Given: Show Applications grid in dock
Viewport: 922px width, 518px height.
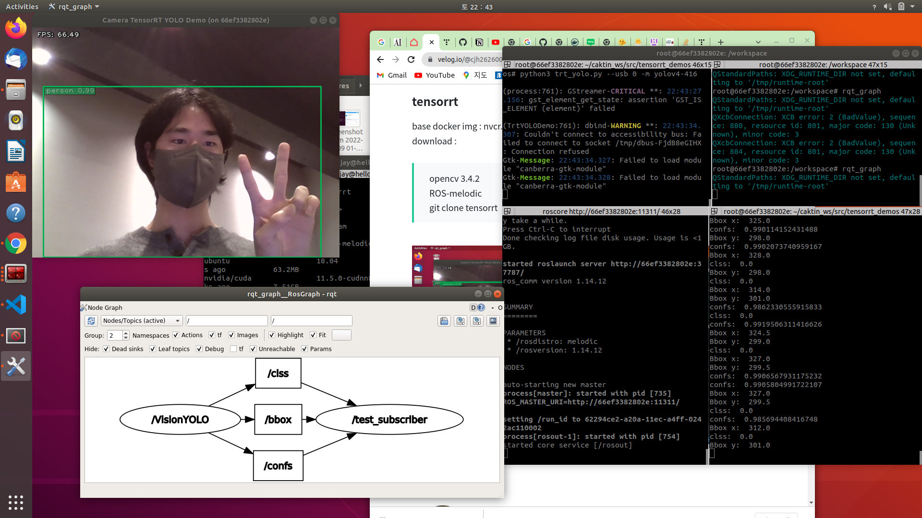Looking at the screenshot, I should point(16,502).
